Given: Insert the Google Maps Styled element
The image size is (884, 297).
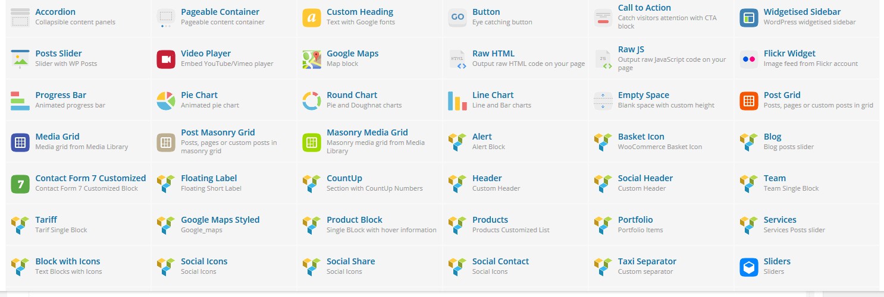Looking at the screenshot, I should [x=224, y=225].
